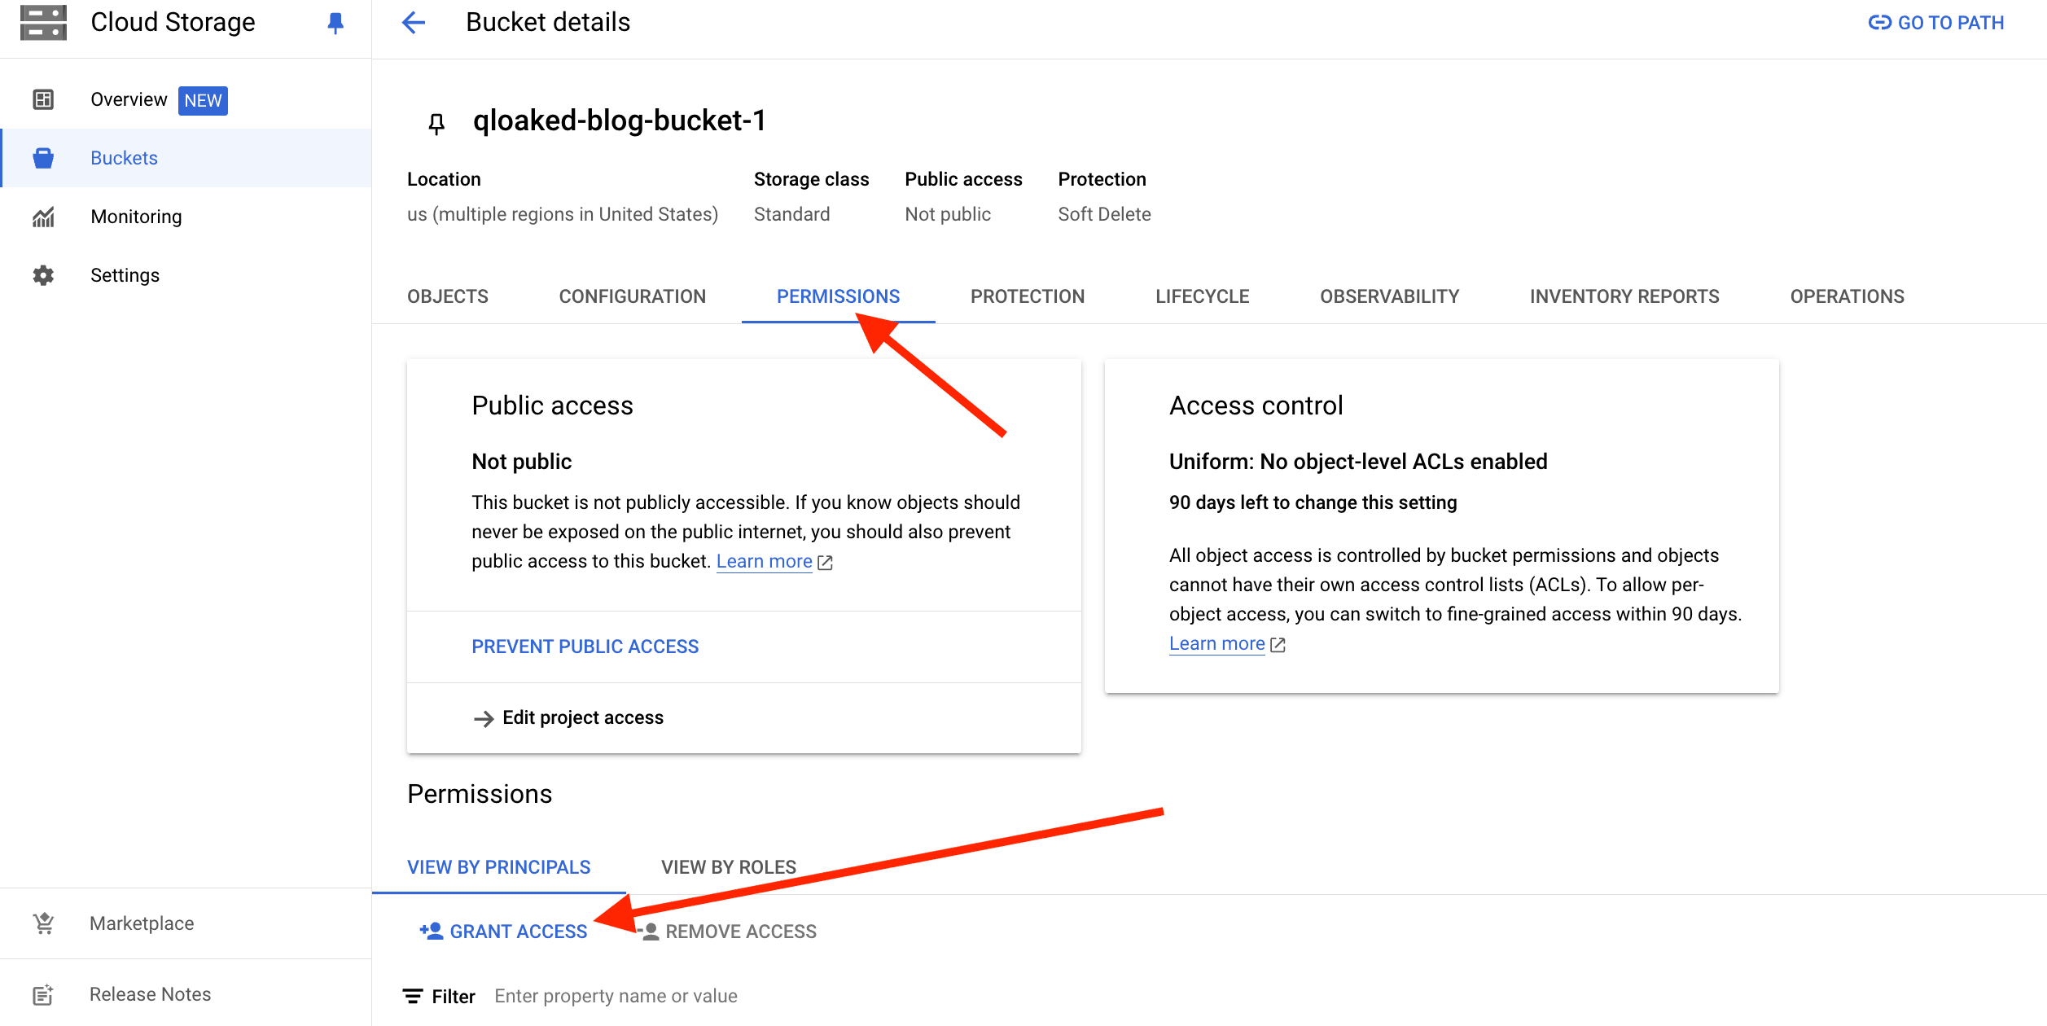
Task: Click the filter lines icon
Action: 413,996
